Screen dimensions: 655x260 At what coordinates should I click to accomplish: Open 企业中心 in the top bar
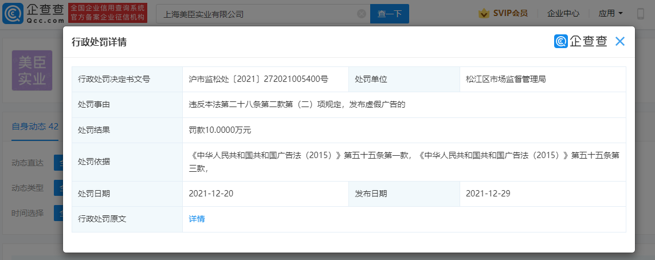tap(563, 13)
